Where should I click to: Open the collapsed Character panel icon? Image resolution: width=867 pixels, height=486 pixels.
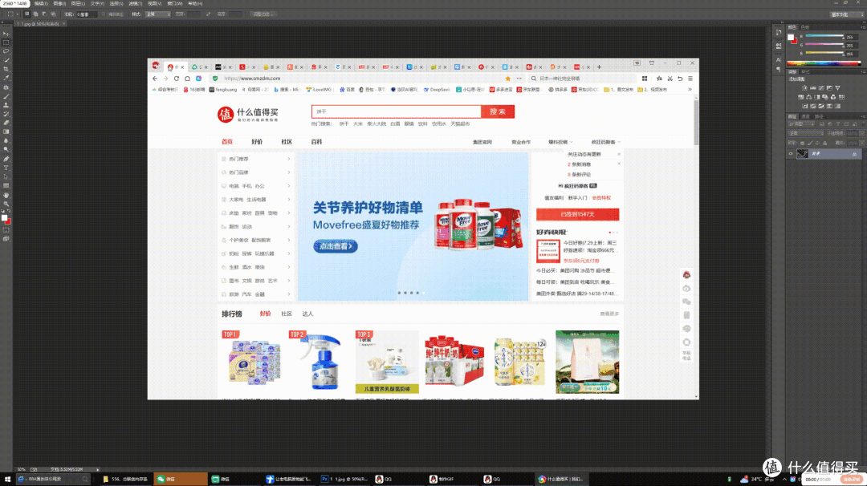(779, 59)
